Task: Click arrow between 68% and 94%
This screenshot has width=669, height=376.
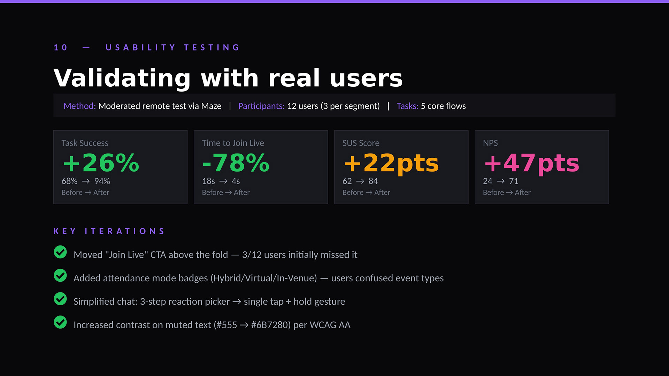Action: (86, 181)
